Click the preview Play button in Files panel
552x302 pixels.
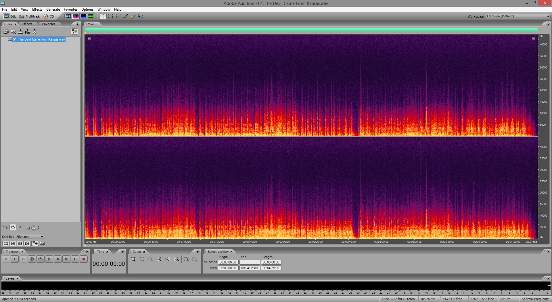pos(20,227)
